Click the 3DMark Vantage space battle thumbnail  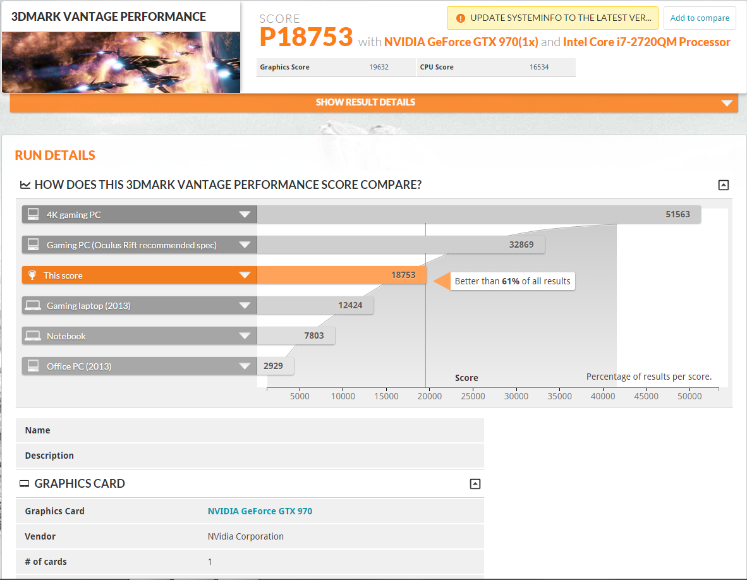tap(121, 63)
